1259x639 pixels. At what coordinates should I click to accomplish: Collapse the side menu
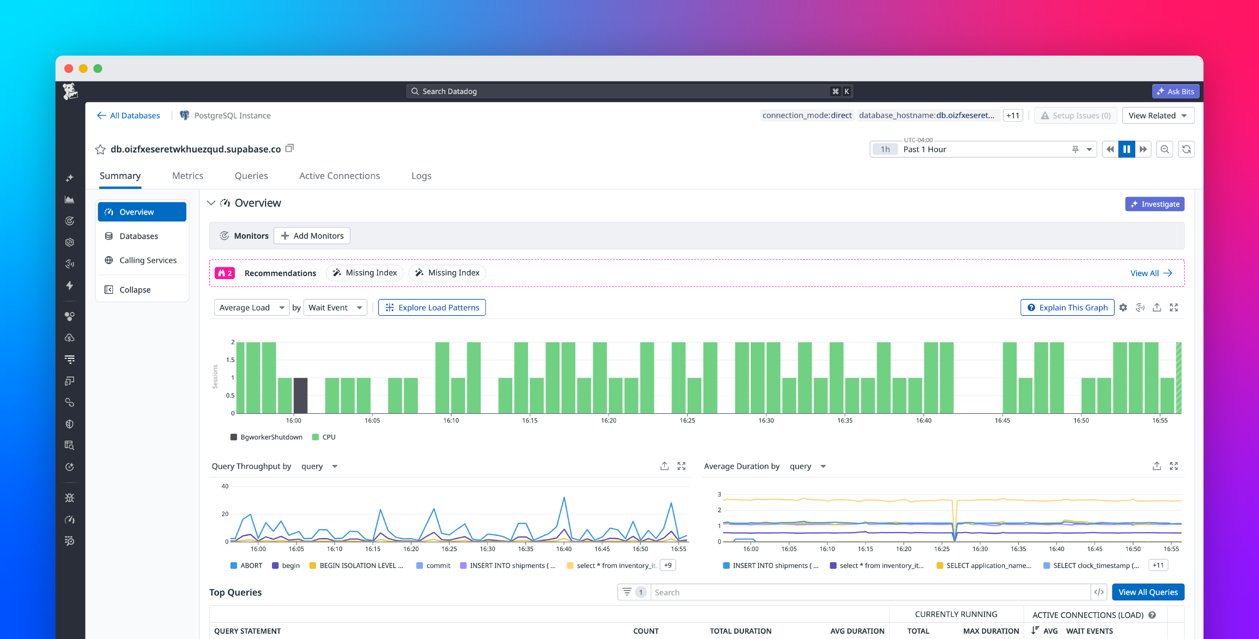coord(142,290)
